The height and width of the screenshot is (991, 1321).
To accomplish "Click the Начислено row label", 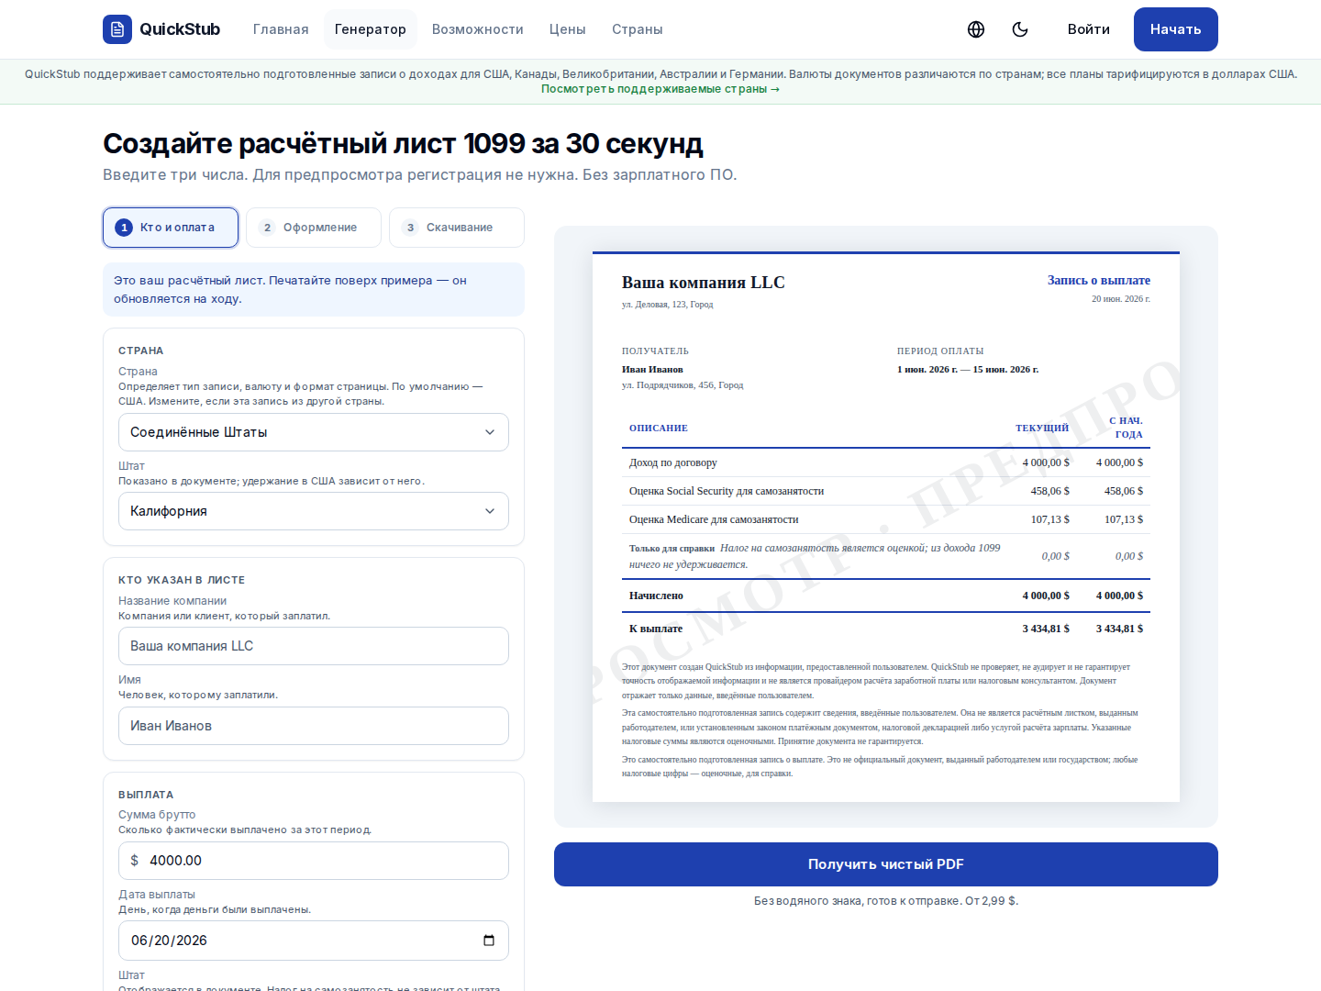I will pos(656,596).
